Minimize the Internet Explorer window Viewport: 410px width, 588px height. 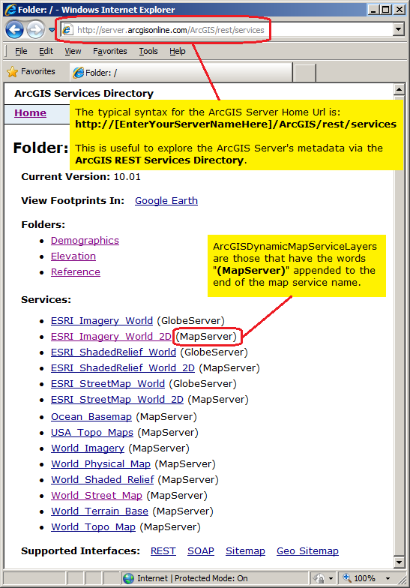point(373,9)
